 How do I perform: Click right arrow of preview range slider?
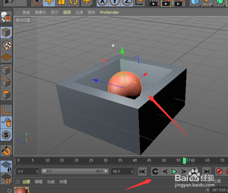click(106, 171)
